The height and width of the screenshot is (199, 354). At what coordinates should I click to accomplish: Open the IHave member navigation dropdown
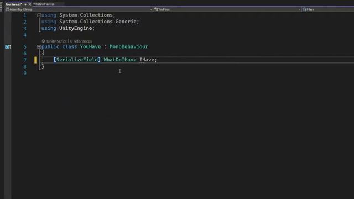[328, 9]
